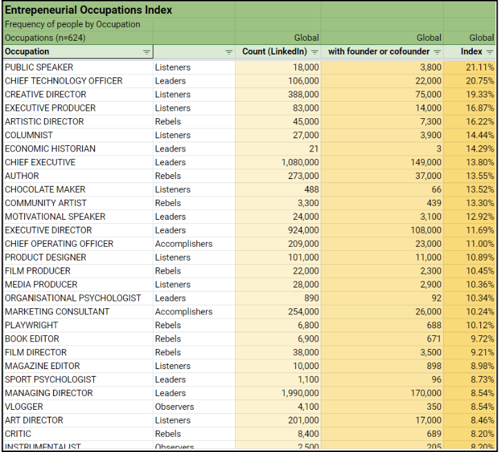Select the PLAYWRIGHT cell
This screenshot has width=499, height=452.
coord(78,326)
